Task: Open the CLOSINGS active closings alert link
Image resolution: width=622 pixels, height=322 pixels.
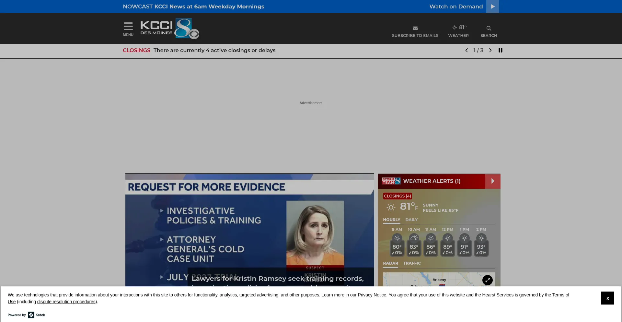Action: point(199,51)
